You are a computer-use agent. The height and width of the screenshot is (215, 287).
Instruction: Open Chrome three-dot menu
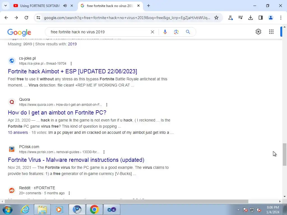point(281,18)
